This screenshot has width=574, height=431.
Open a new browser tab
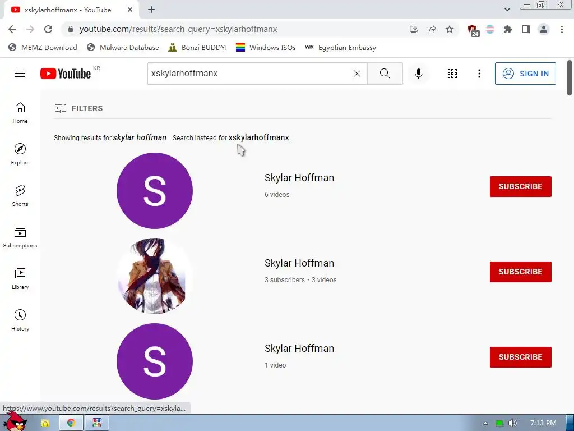pyautogui.click(x=151, y=10)
